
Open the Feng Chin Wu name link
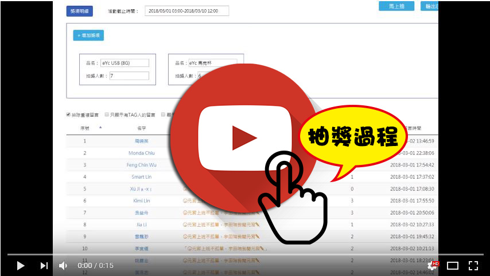tap(142, 165)
